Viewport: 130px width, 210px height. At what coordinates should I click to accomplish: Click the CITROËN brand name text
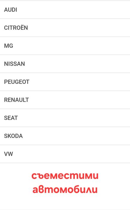click(16, 27)
